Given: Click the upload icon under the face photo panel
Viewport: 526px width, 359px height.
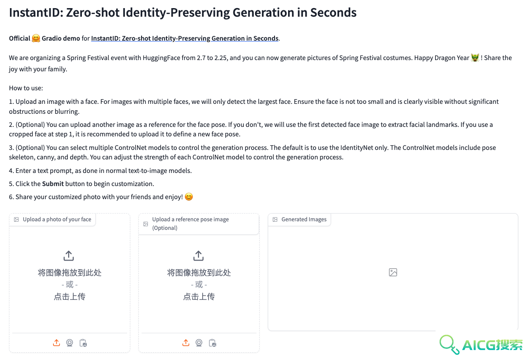Looking at the screenshot, I should point(57,343).
